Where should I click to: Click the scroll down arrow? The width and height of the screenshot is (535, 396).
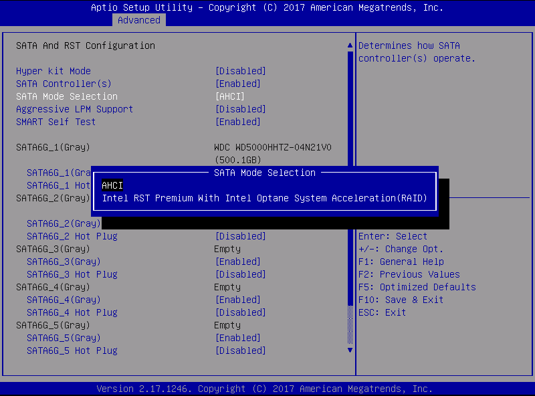point(350,350)
